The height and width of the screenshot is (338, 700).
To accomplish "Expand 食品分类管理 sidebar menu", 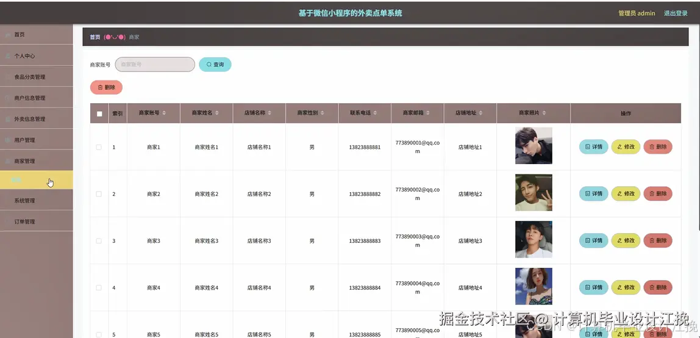I will (36, 77).
